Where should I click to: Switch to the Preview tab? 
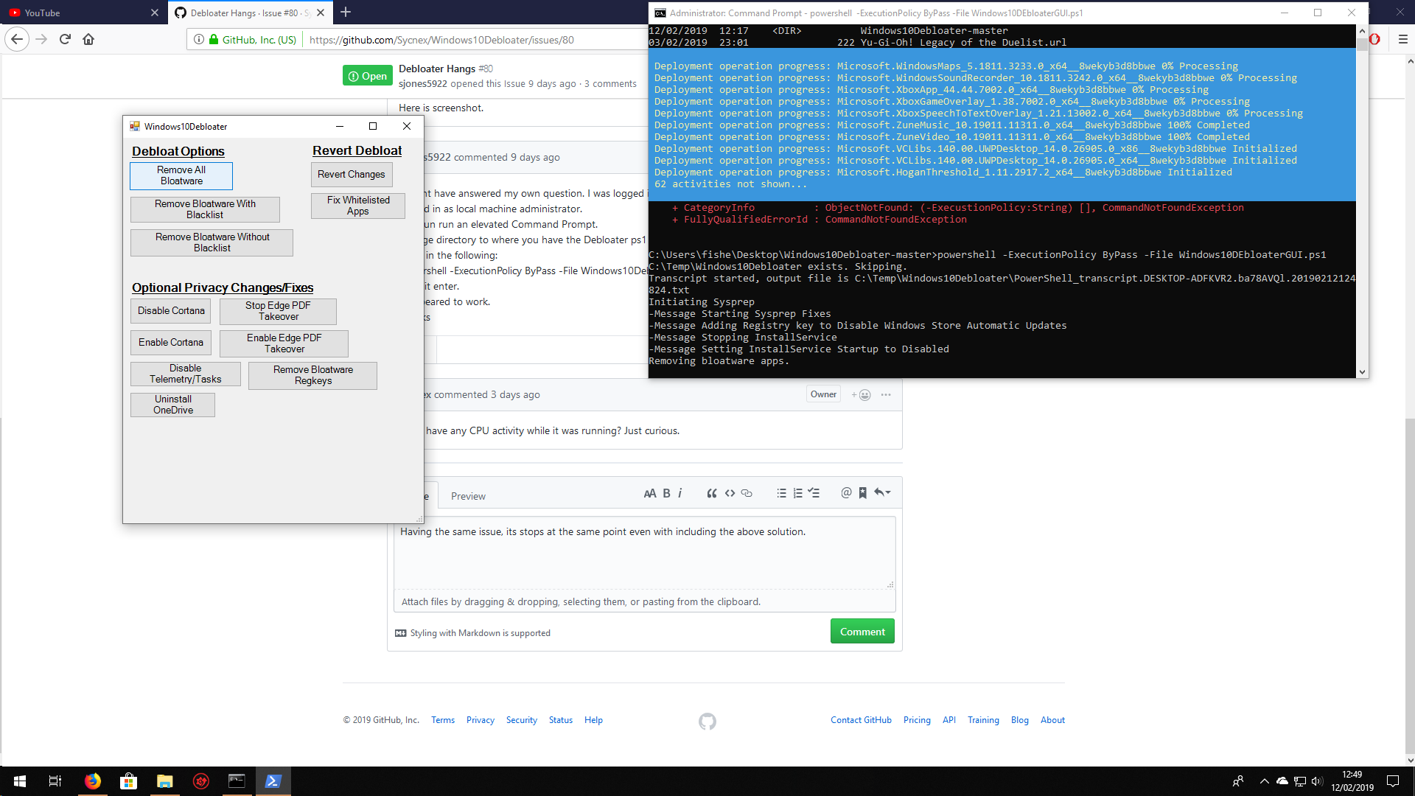[467, 496]
